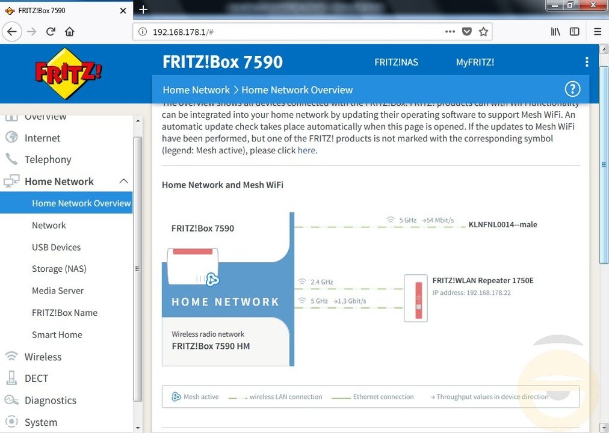
Task: Bookmark this page with star icon
Action: point(483,32)
